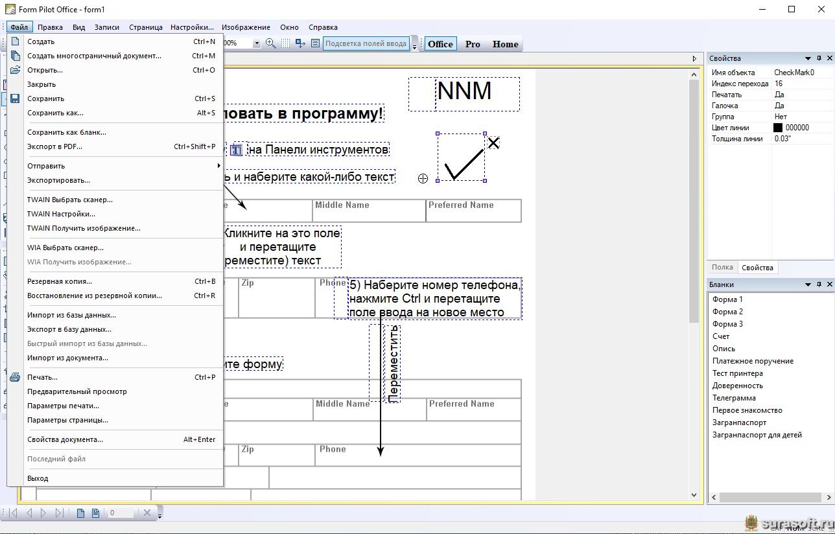The image size is (835, 534).
Task: Toggle the Office mode button
Action: tap(440, 44)
